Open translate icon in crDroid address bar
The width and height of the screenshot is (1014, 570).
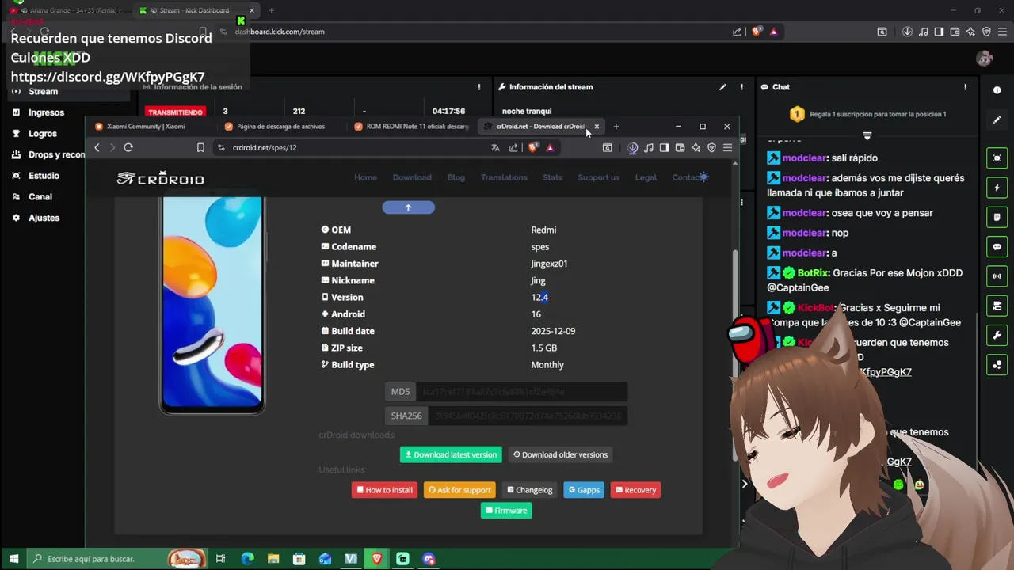point(495,147)
